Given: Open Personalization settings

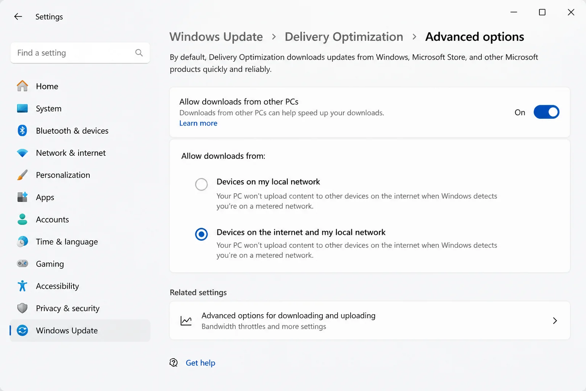Looking at the screenshot, I should pyautogui.click(x=80, y=175).
